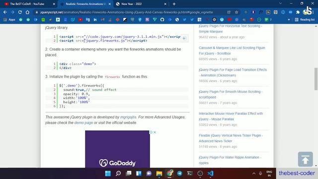The height and width of the screenshot is (179, 318).
Task: Open the GitHub bookmark icon
Action: click(162, 20)
